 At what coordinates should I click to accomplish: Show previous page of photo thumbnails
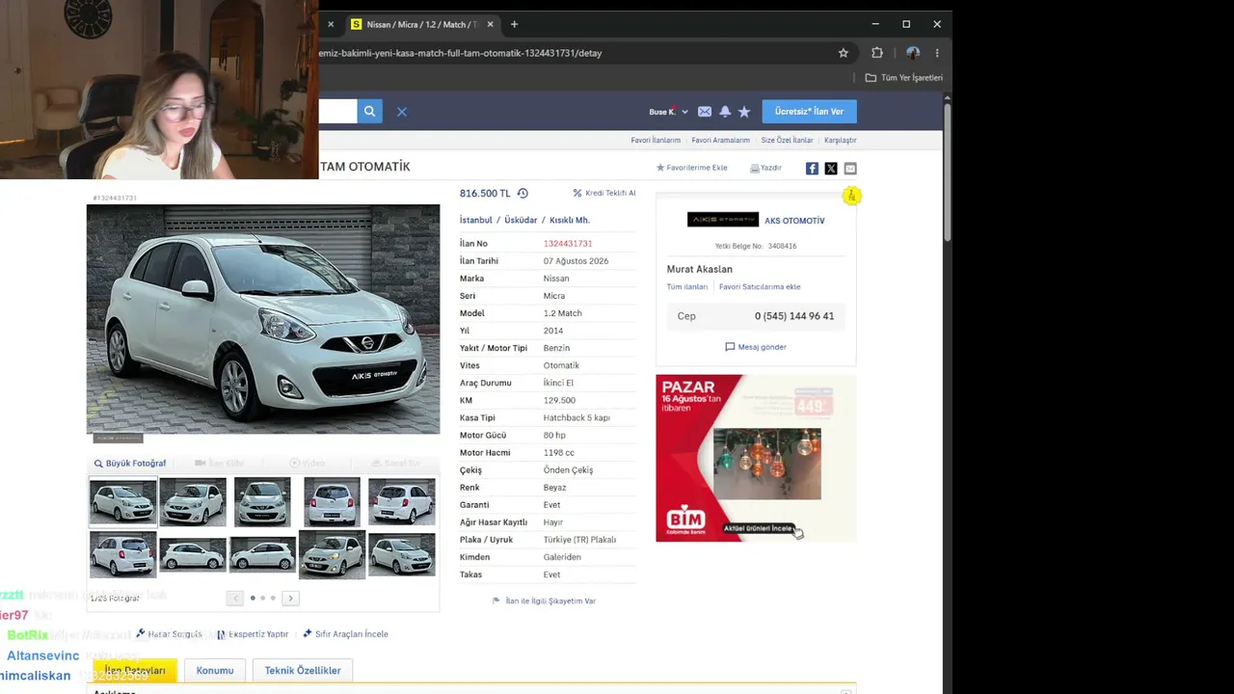(235, 599)
